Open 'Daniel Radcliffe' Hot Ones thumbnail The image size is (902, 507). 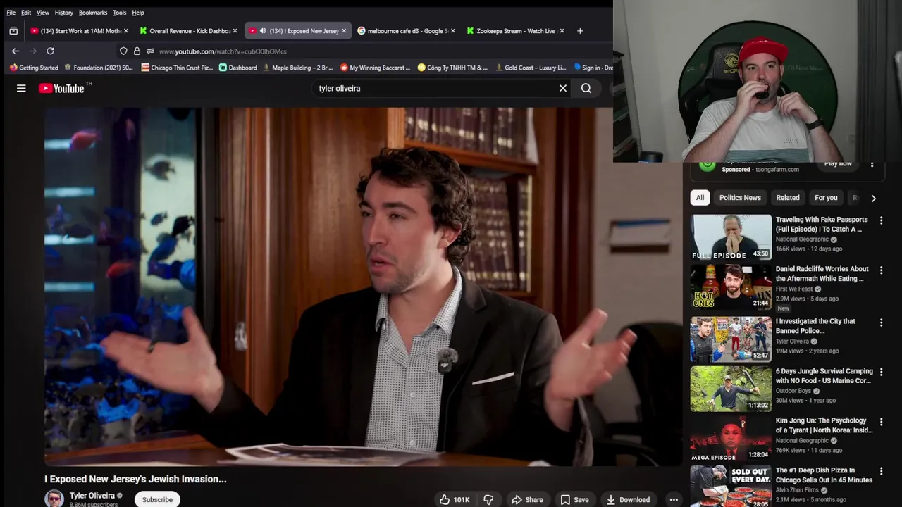click(731, 287)
